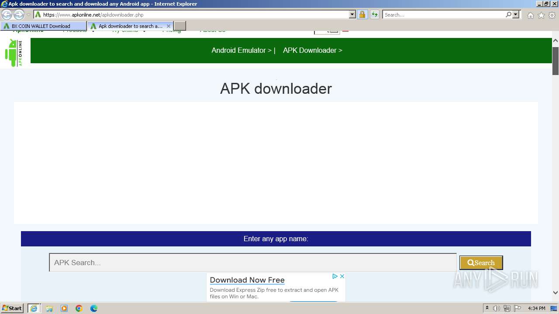Open Favorites star icon

541,15
